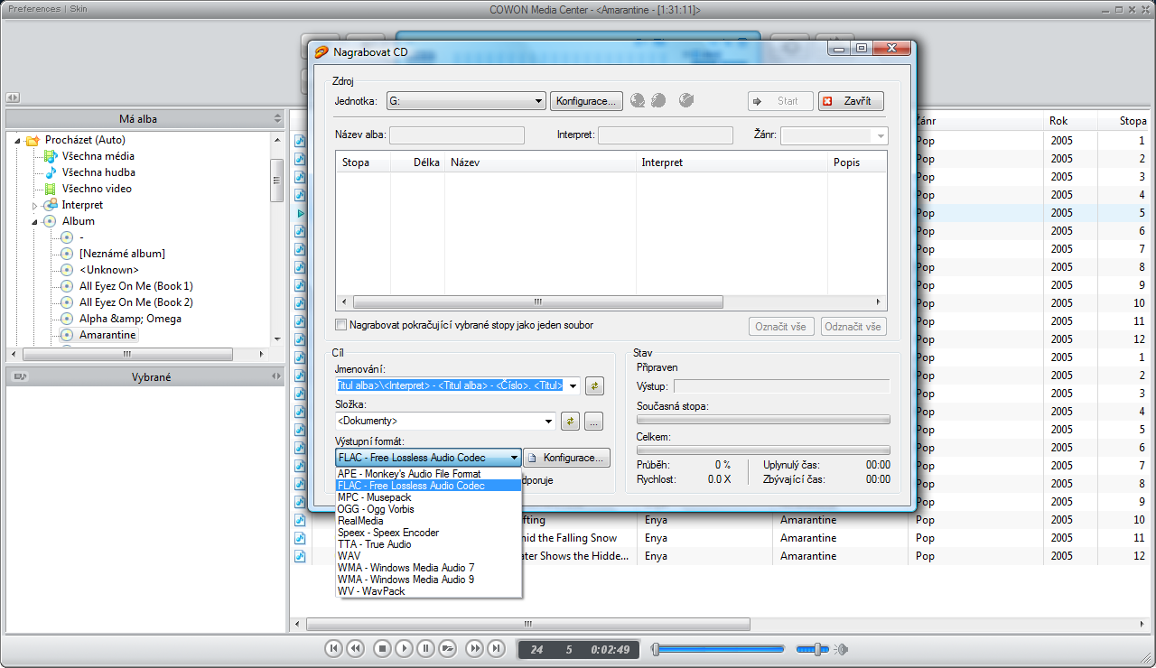Select MPC - Musepack format option
Screen dimensions: 1156x668
[428, 497]
